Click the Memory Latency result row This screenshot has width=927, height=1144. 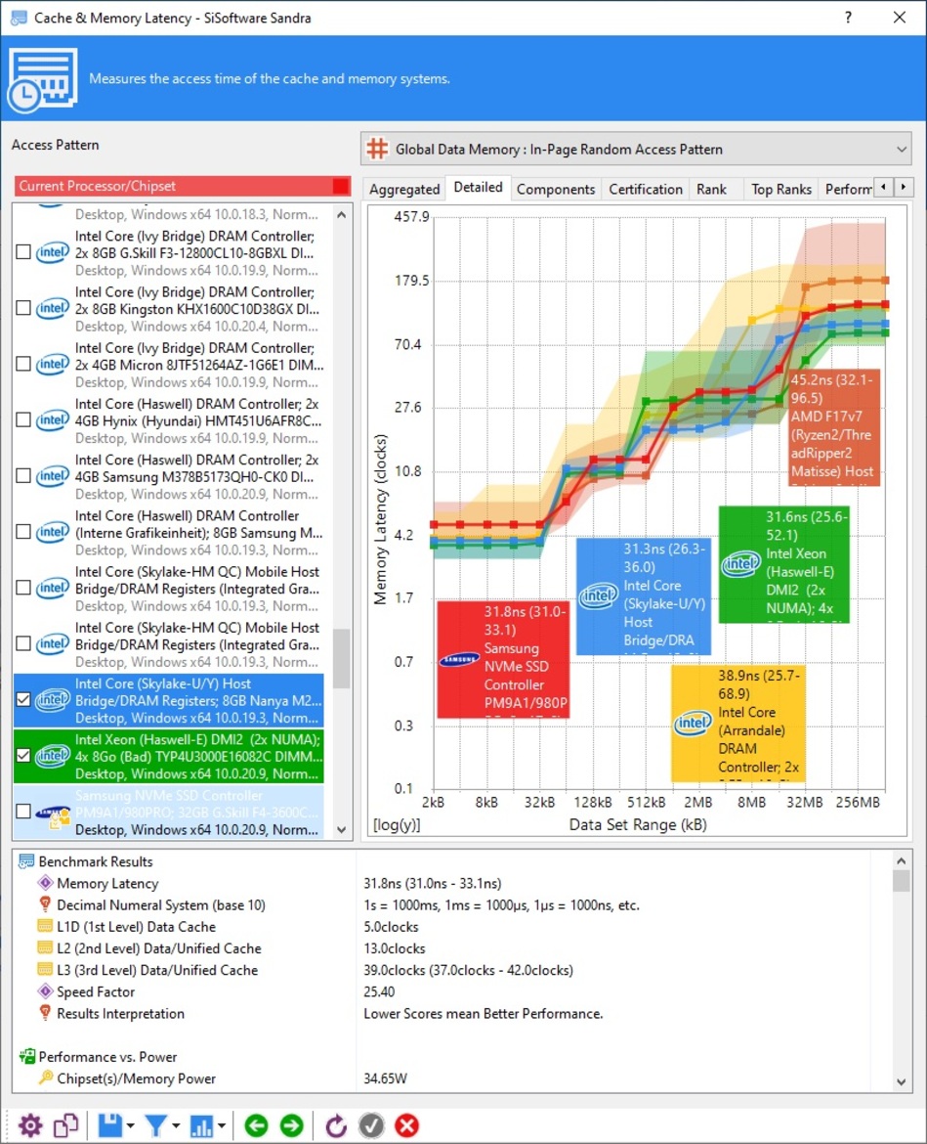tap(452, 883)
